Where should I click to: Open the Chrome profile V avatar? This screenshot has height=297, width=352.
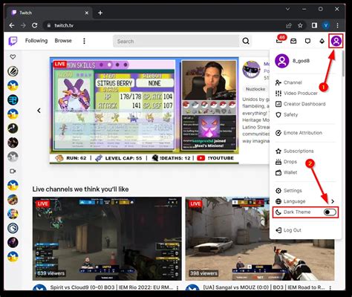pyautogui.click(x=326, y=25)
